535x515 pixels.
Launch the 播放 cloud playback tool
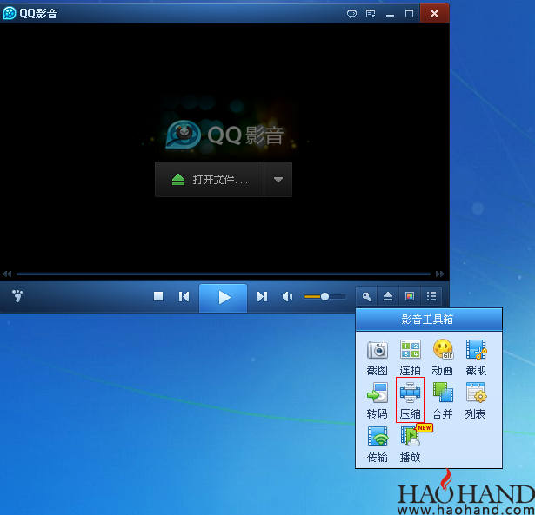(410, 444)
